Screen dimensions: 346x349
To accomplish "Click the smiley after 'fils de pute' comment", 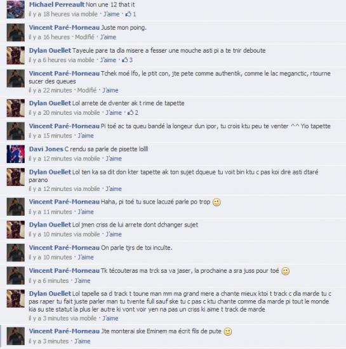I will [x=228, y=332].
